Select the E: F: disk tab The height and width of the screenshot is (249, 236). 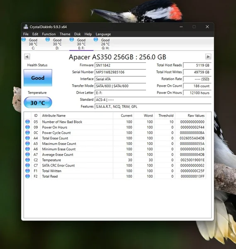81,44
